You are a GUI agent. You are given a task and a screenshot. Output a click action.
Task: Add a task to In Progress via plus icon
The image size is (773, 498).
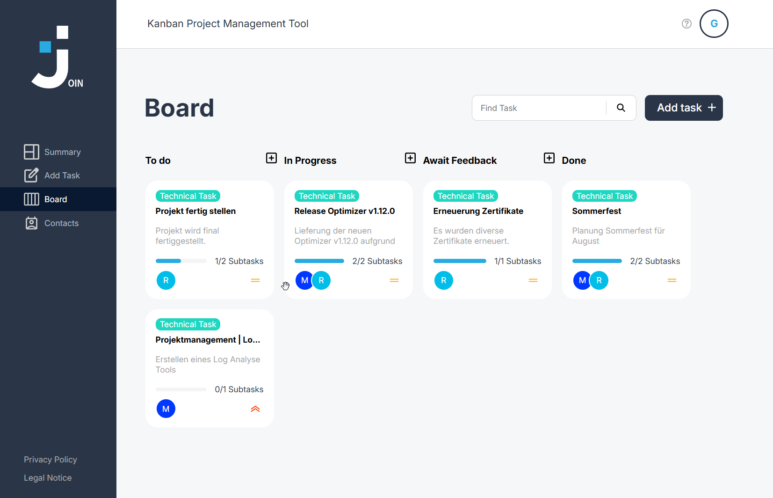point(410,158)
